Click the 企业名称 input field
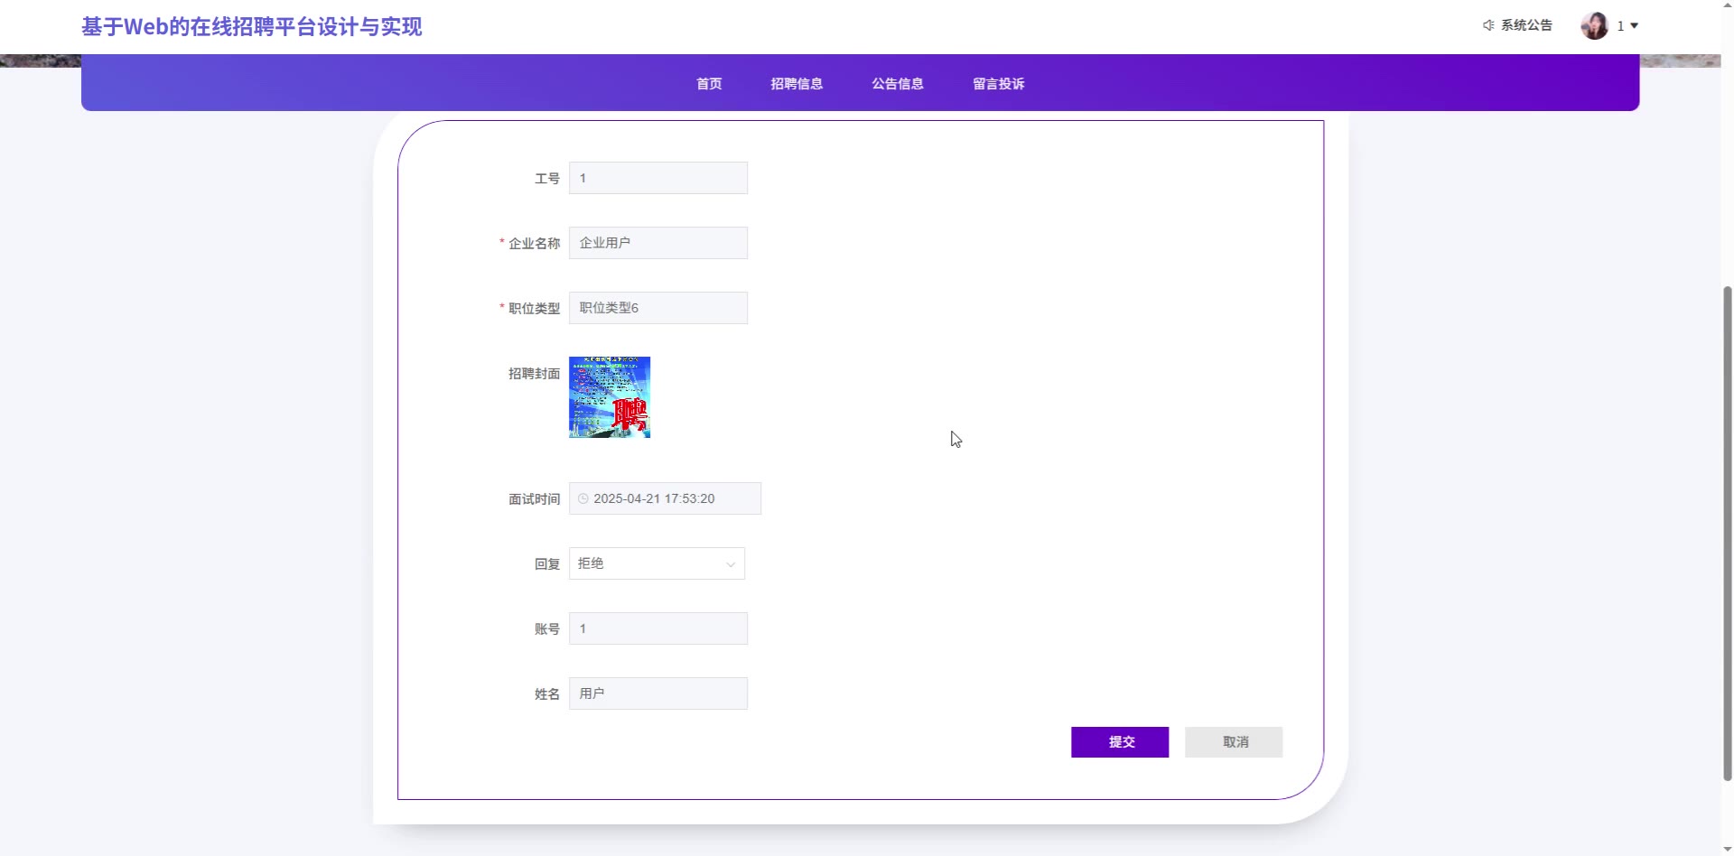1734x856 pixels. (x=658, y=243)
